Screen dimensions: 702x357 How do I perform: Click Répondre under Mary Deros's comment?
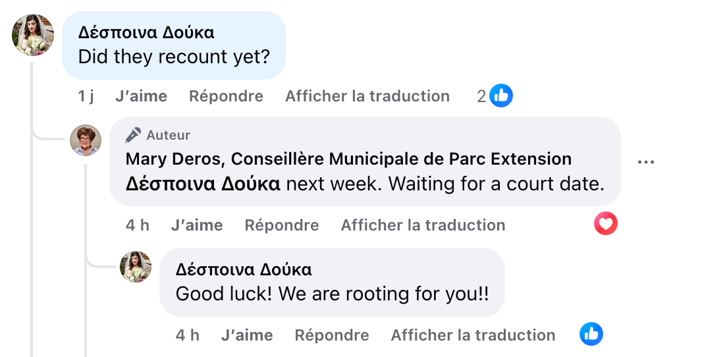pos(281,225)
